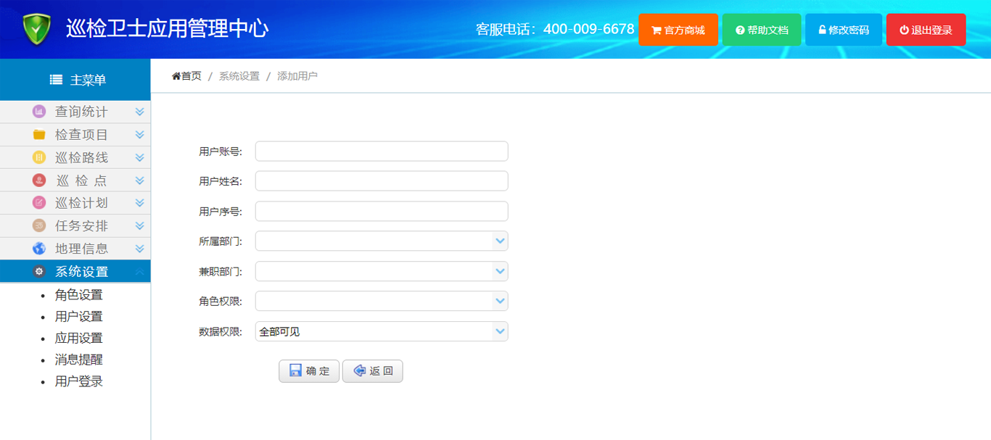The width and height of the screenshot is (991, 440).
Task: Focus the 用户账号 input field
Action: pyautogui.click(x=382, y=151)
